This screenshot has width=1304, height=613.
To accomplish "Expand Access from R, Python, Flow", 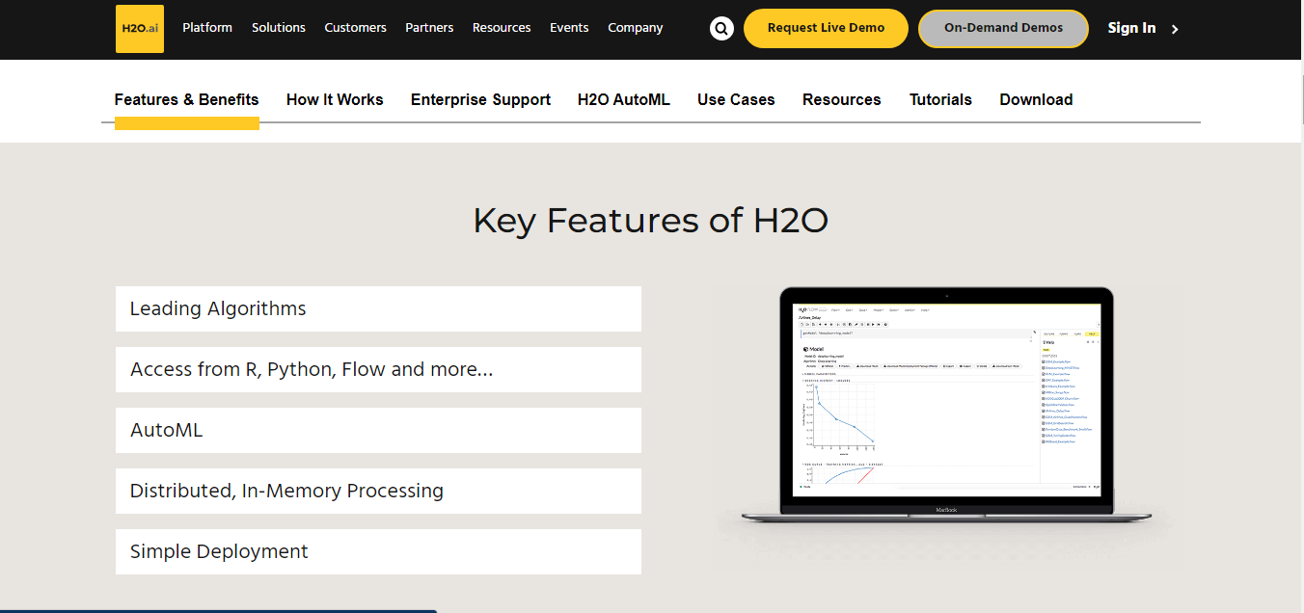I will [x=378, y=369].
